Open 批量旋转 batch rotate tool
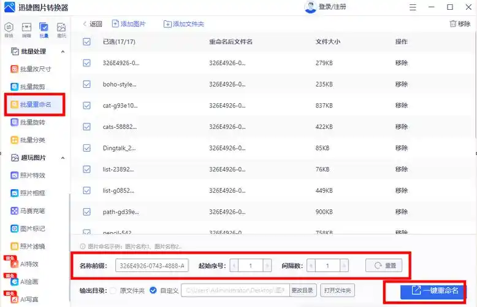477x307 pixels. (x=28, y=122)
